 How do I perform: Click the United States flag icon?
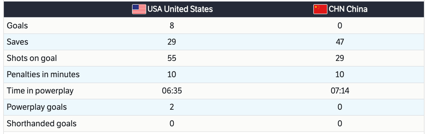coord(139,9)
